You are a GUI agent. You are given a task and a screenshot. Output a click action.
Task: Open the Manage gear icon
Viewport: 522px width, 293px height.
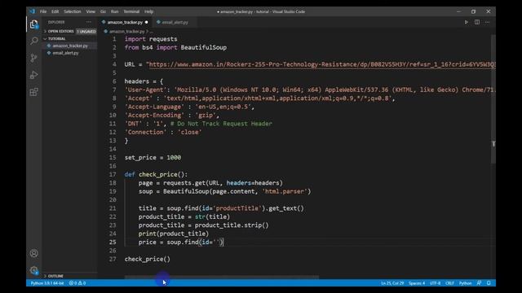[34, 270]
